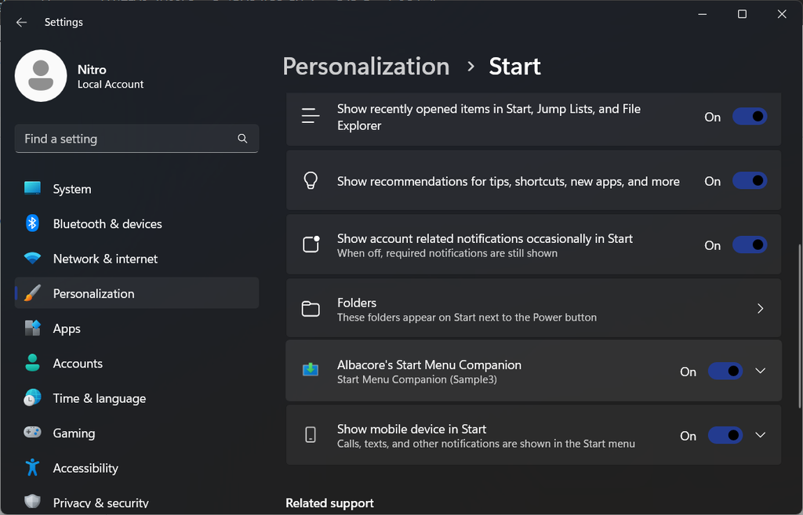Switch to Time & language settings
Image resolution: width=803 pixels, height=515 pixels.
[99, 397]
